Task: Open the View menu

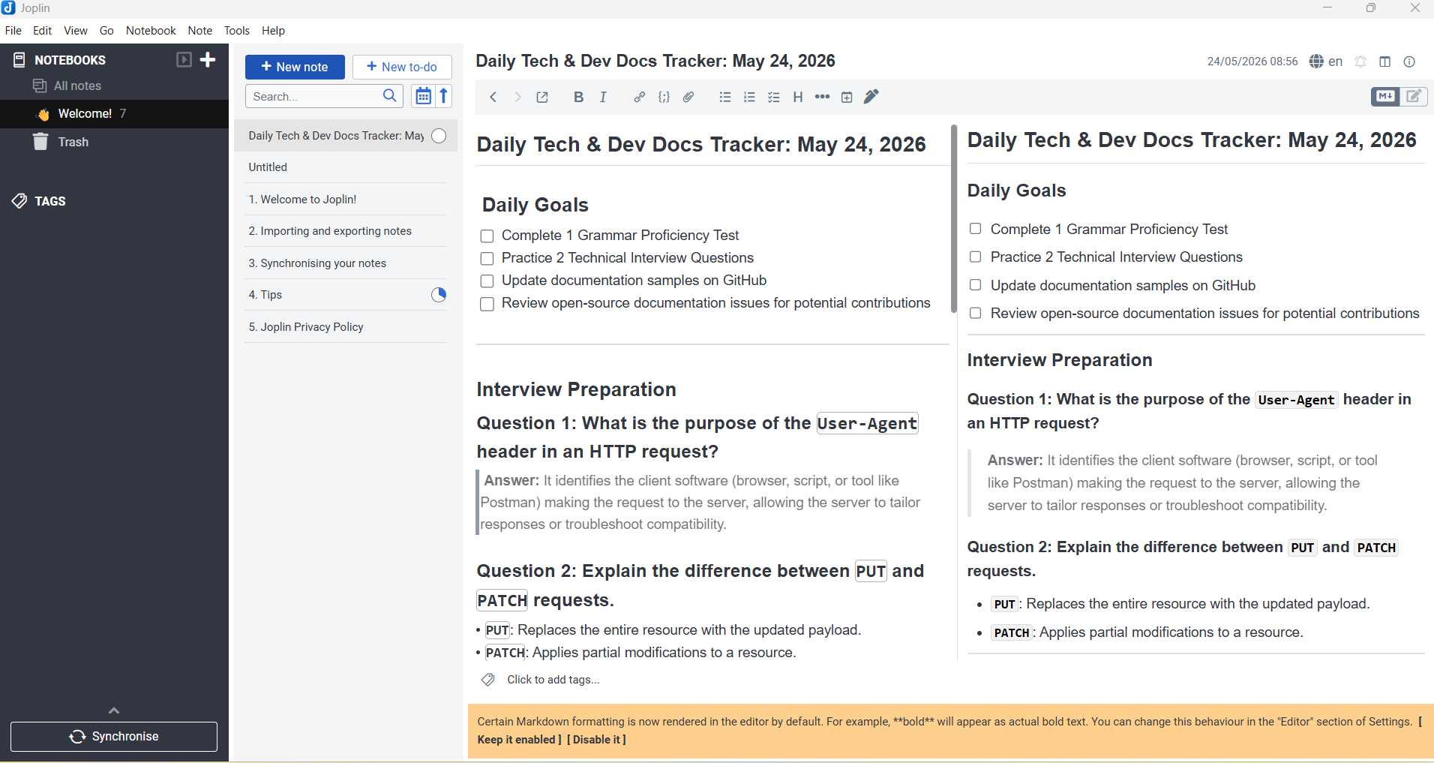Action: 76,31
